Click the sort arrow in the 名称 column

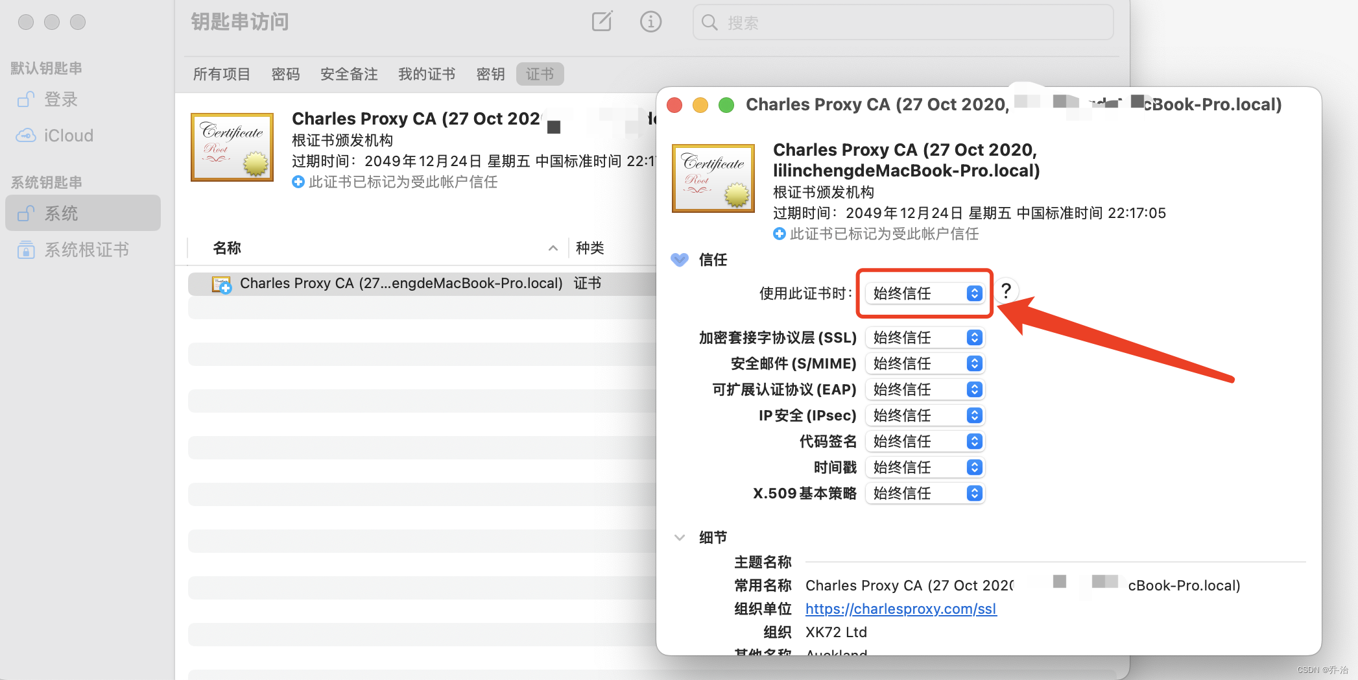pos(553,248)
